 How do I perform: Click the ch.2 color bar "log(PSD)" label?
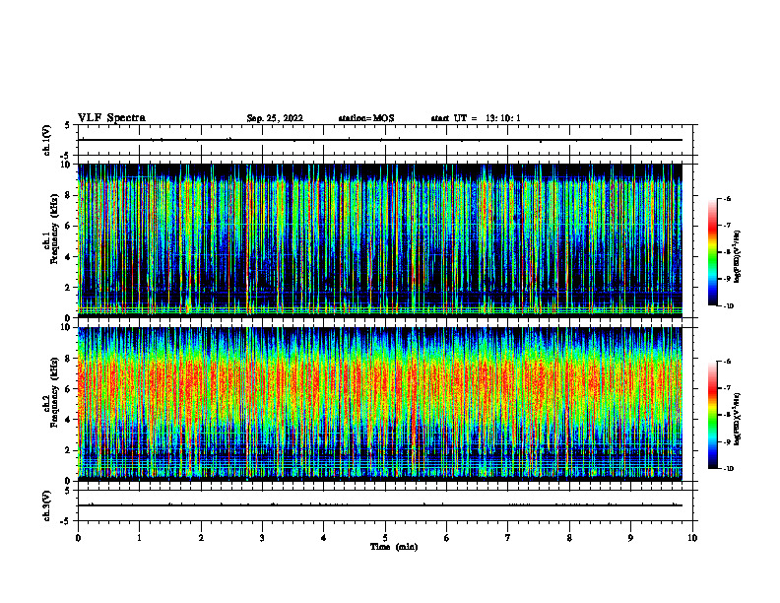coord(738,419)
